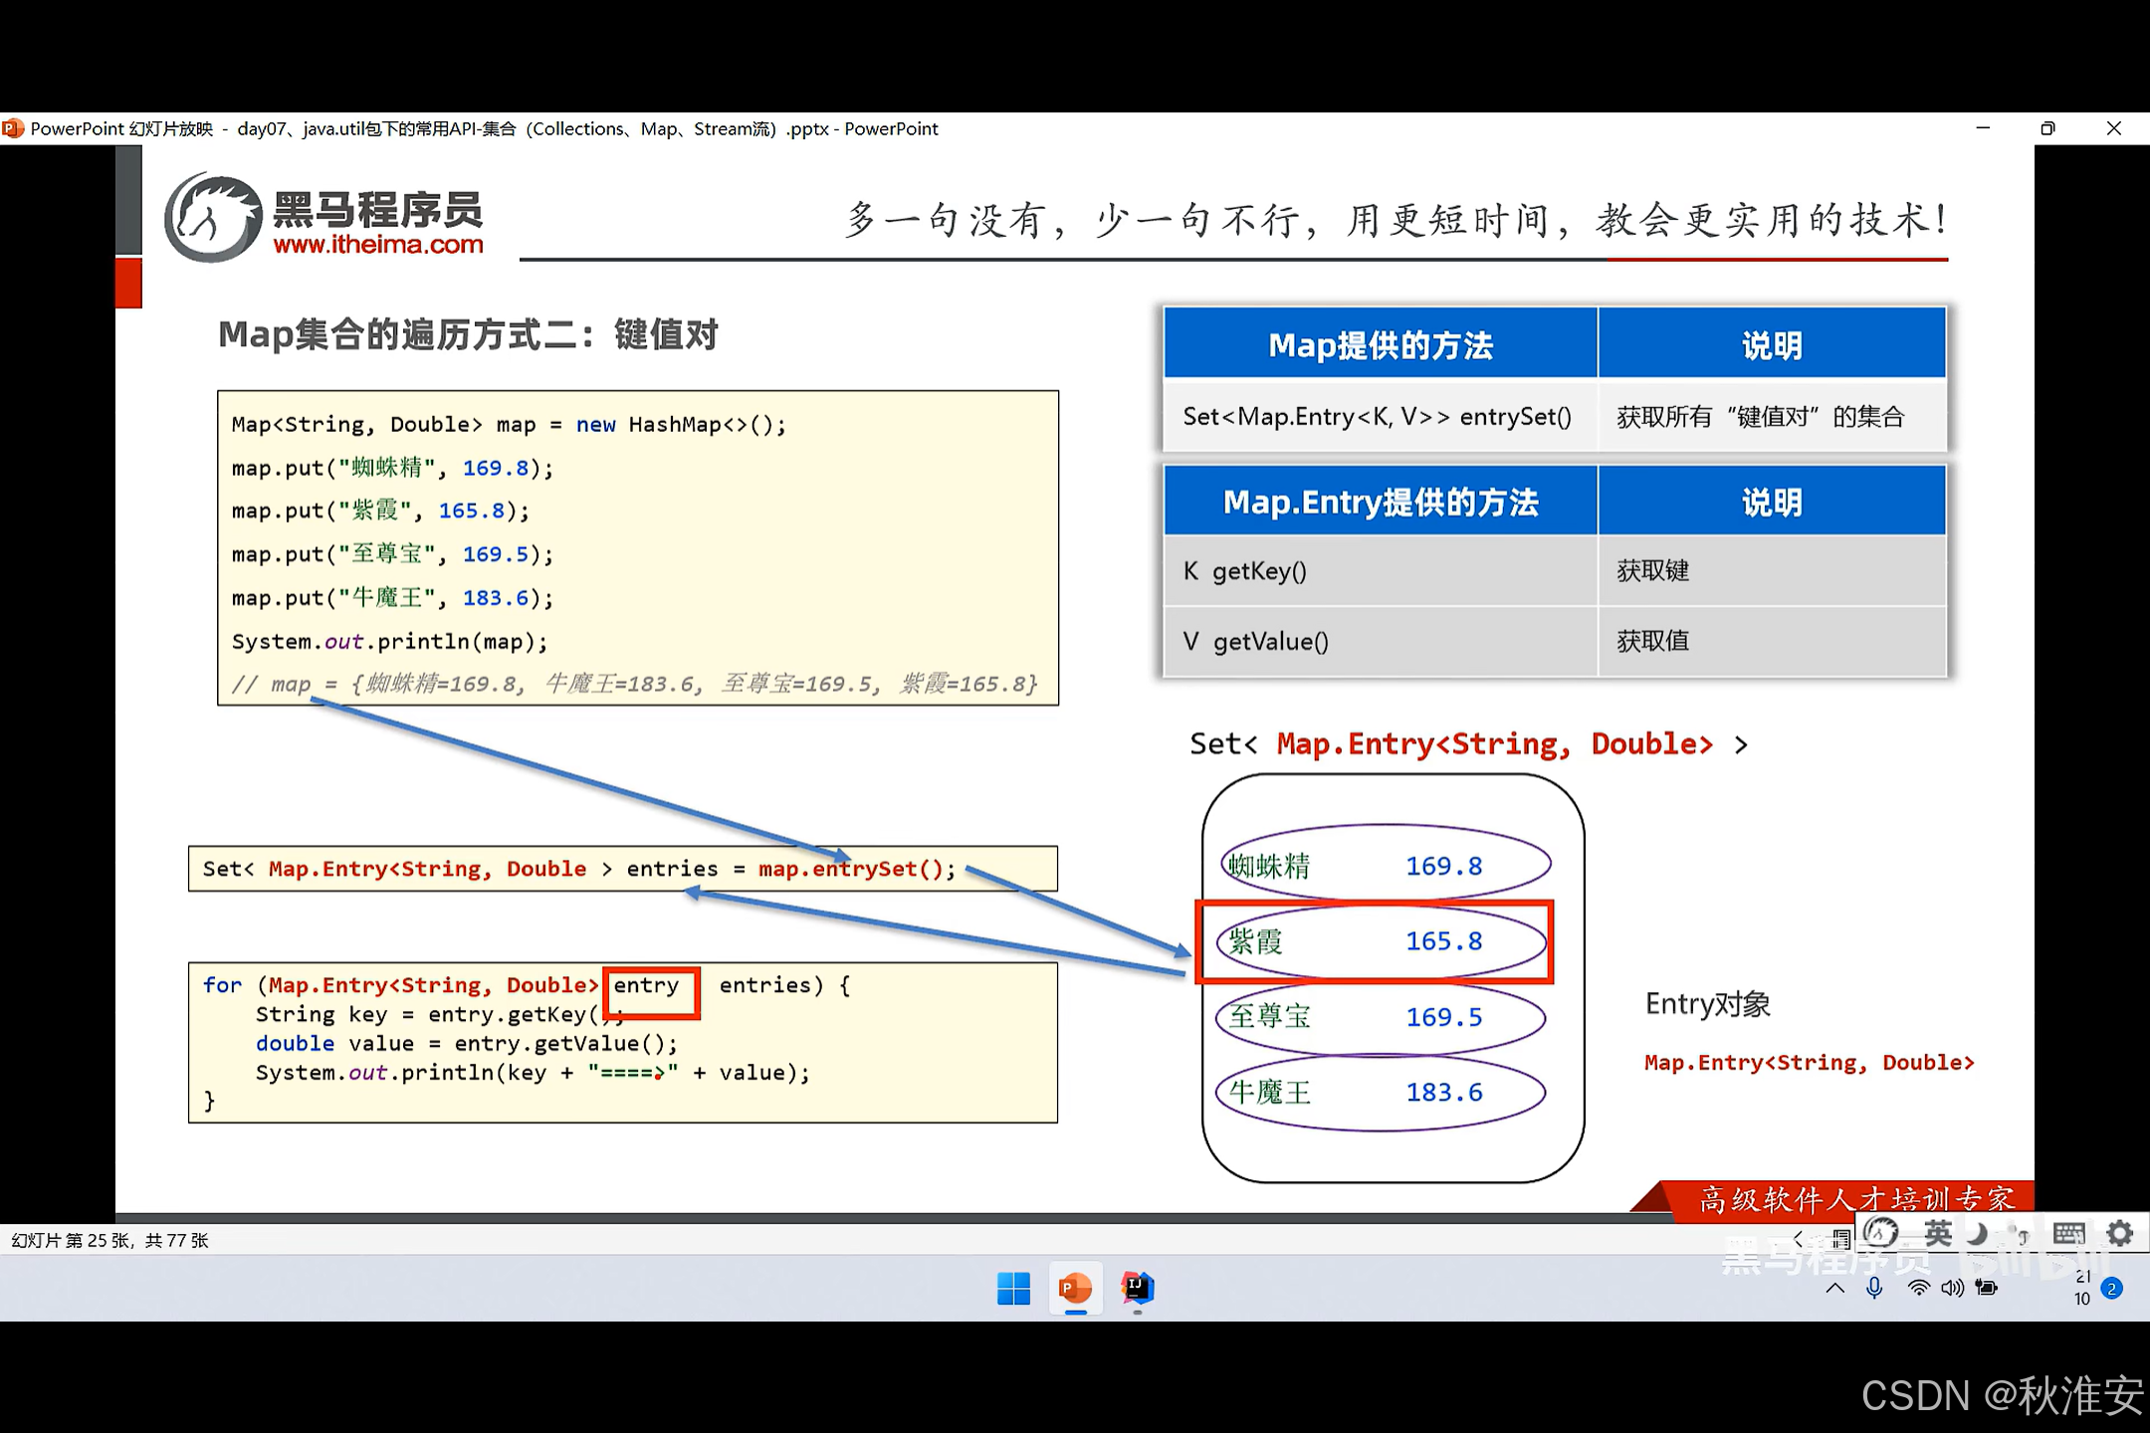
Task: Toggle dark mode via the moon icon
Action: click(x=1977, y=1234)
